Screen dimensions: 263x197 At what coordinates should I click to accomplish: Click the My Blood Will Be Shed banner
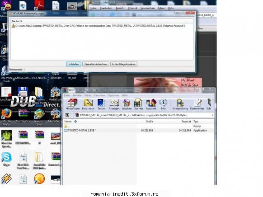168,82
